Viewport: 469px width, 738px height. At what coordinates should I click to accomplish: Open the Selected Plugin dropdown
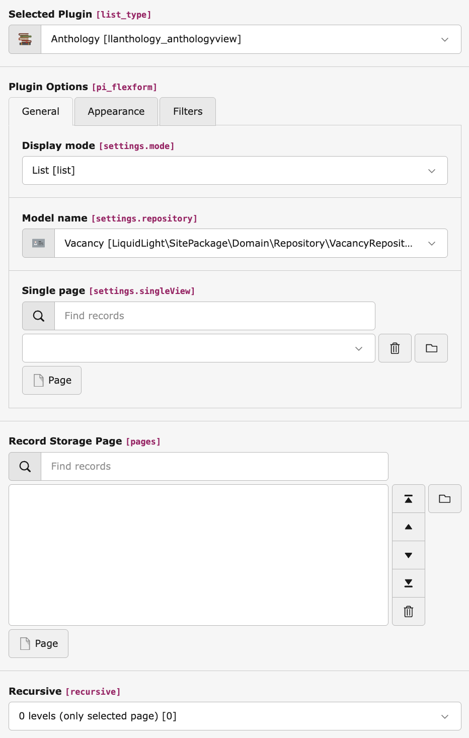click(x=444, y=39)
